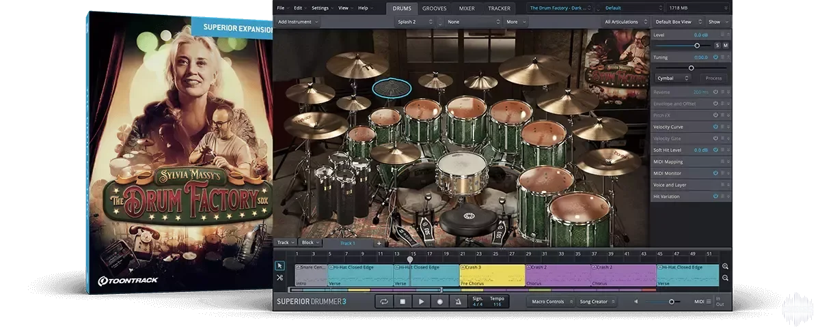Open the Splash 2 instrument selector
Image resolution: width=820 pixels, height=333 pixels.
click(x=414, y=22)
